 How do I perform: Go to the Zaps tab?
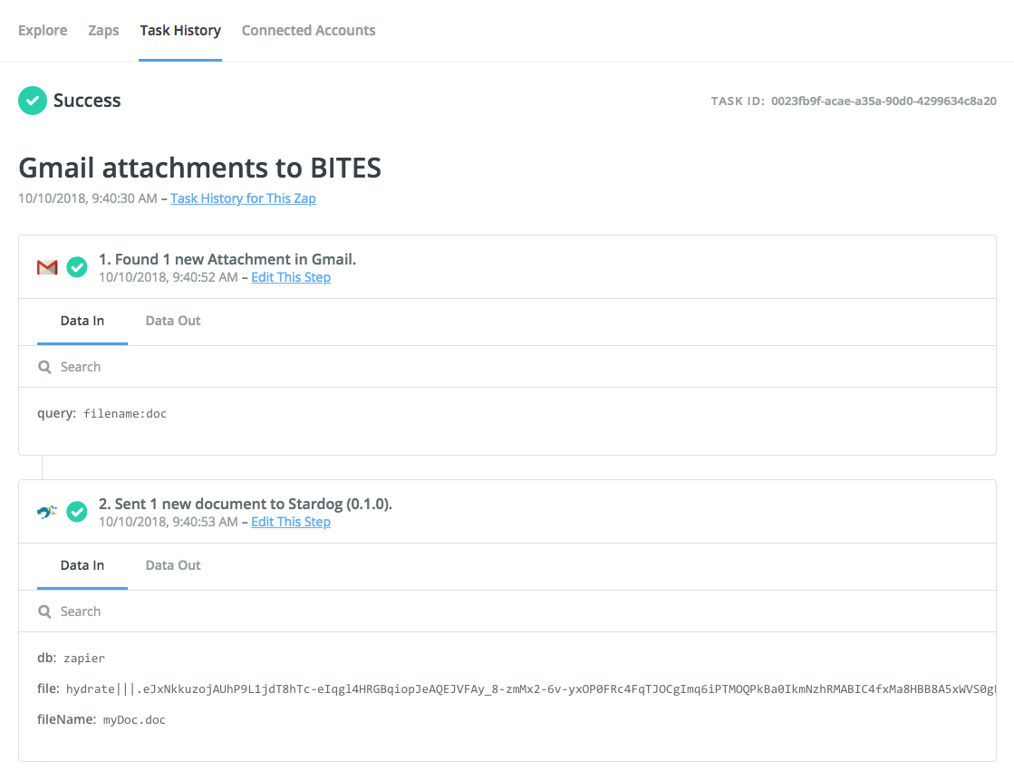point(103,31)
